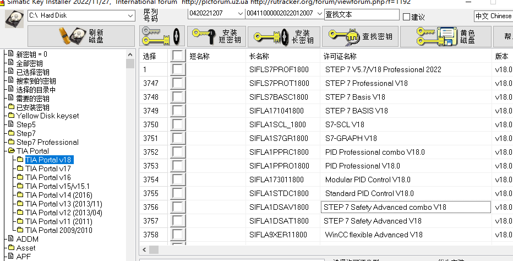Click the hard disk drive icon
The width and height of the screenshot is (513, 261).
coord(14,19)
